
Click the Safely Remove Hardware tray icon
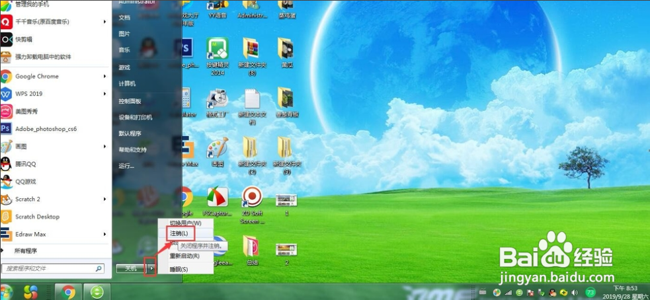542,293
